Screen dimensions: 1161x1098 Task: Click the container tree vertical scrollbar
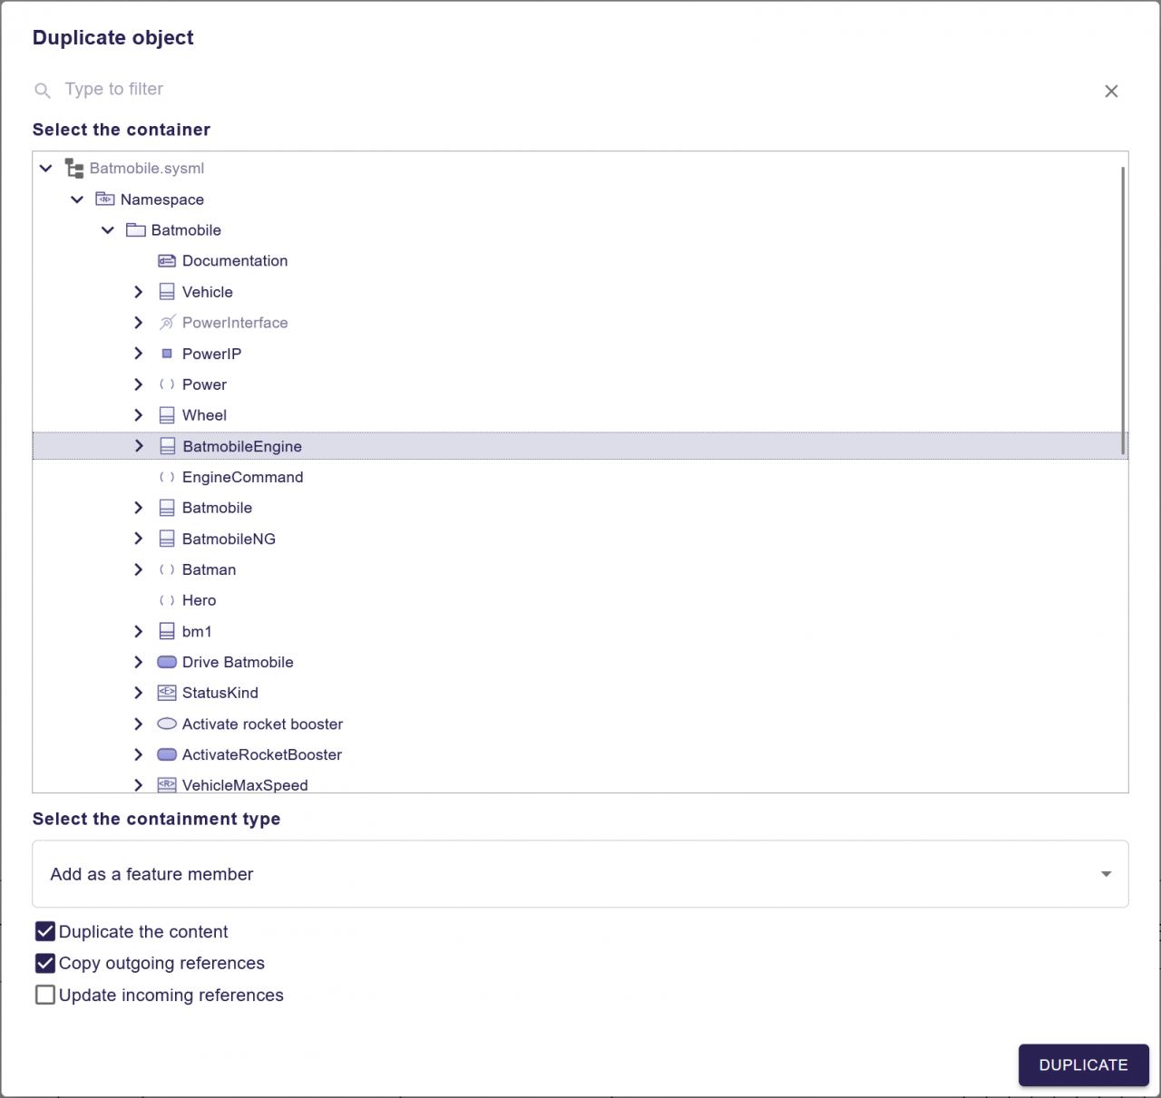[1123, 310]
